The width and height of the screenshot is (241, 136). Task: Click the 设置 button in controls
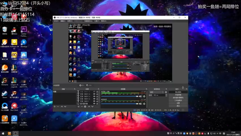[178, 103]
